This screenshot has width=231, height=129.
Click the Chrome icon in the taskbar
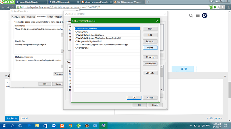point(70,126)
